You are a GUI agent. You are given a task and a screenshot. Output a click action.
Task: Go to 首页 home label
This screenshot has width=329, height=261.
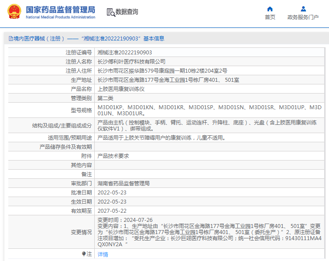270,17
